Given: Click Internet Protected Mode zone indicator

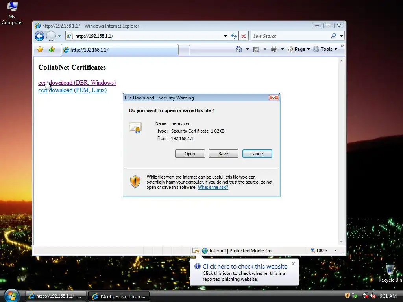Looking at the screenshot, I should [x=237, y=250].
